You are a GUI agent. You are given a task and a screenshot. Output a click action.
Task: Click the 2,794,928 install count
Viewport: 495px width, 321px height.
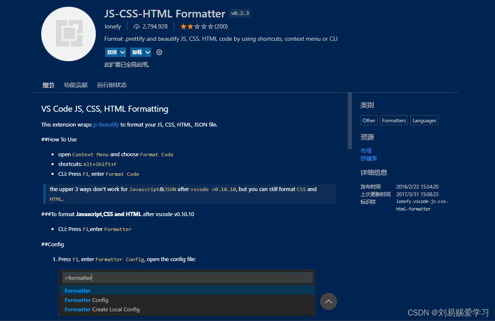click(x=155, y=26)
